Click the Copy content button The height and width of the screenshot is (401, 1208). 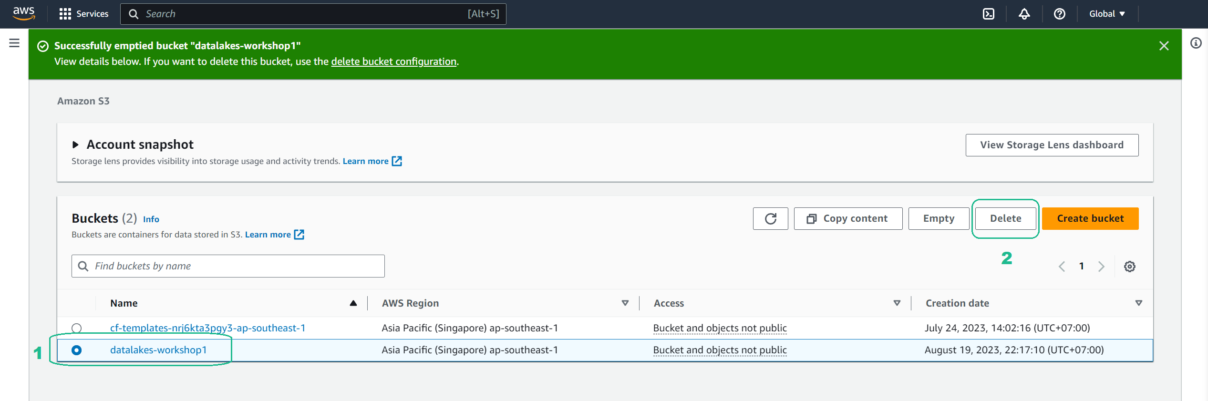click(848, 218)
